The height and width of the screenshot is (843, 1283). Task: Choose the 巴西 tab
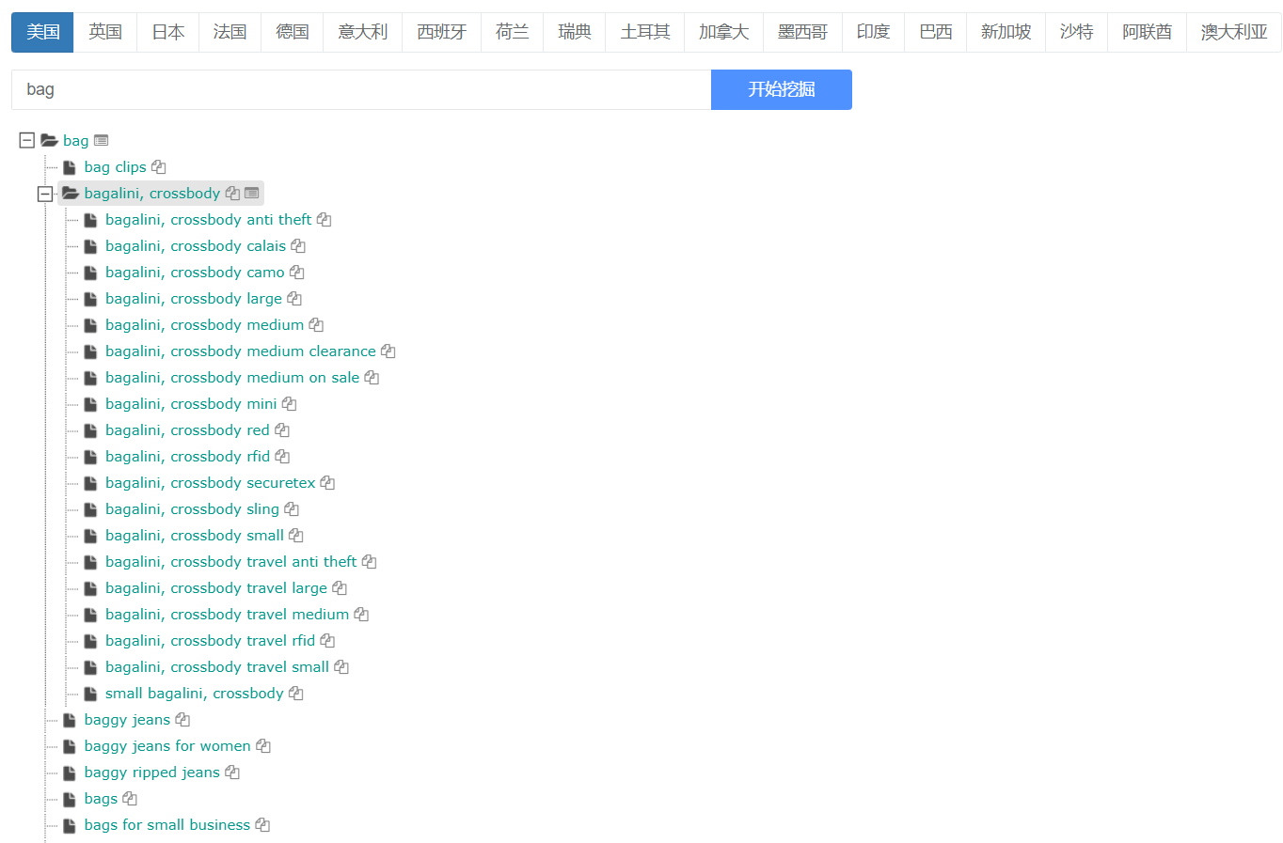tap(936, 32)
